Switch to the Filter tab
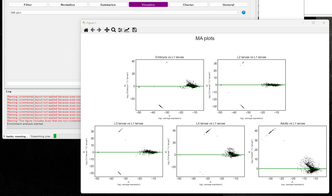Viewport: 332px width, 196px height. (x=28, y=4)
